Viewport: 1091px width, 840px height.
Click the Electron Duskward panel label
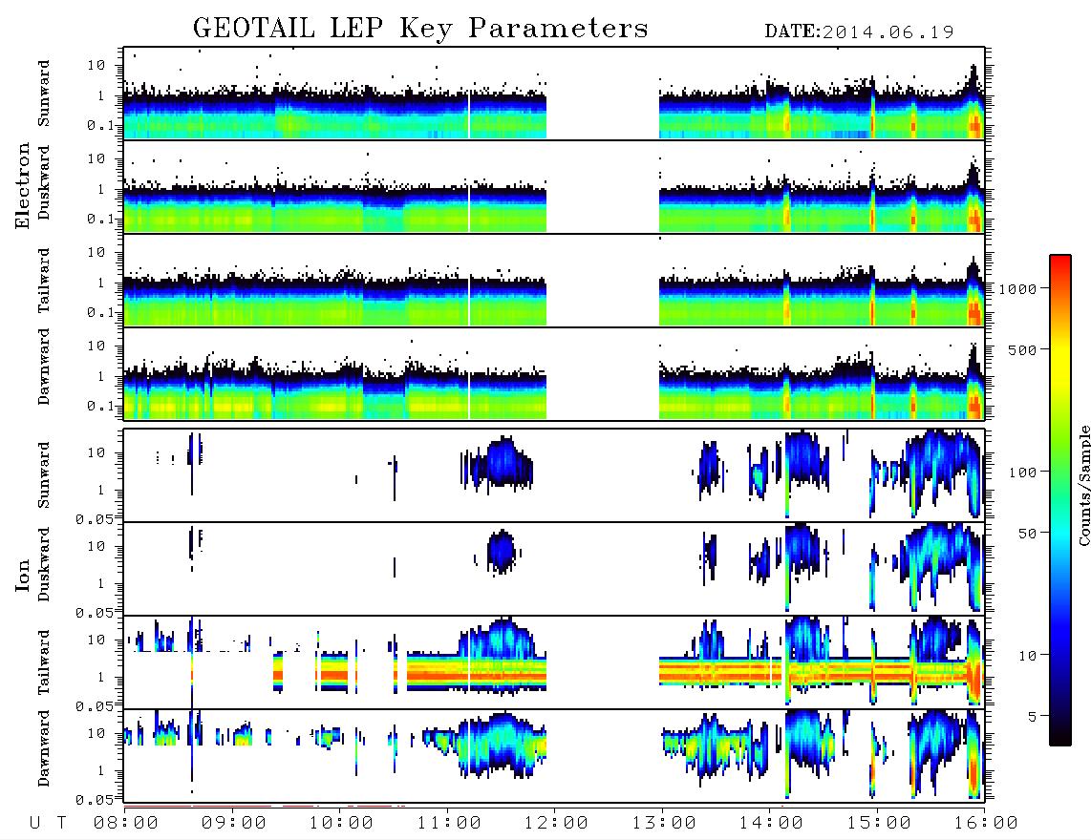point(44,183)
